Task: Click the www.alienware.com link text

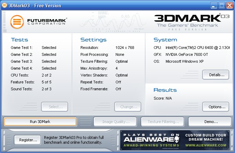Action: pyautogui.click(x=206, y=145)
